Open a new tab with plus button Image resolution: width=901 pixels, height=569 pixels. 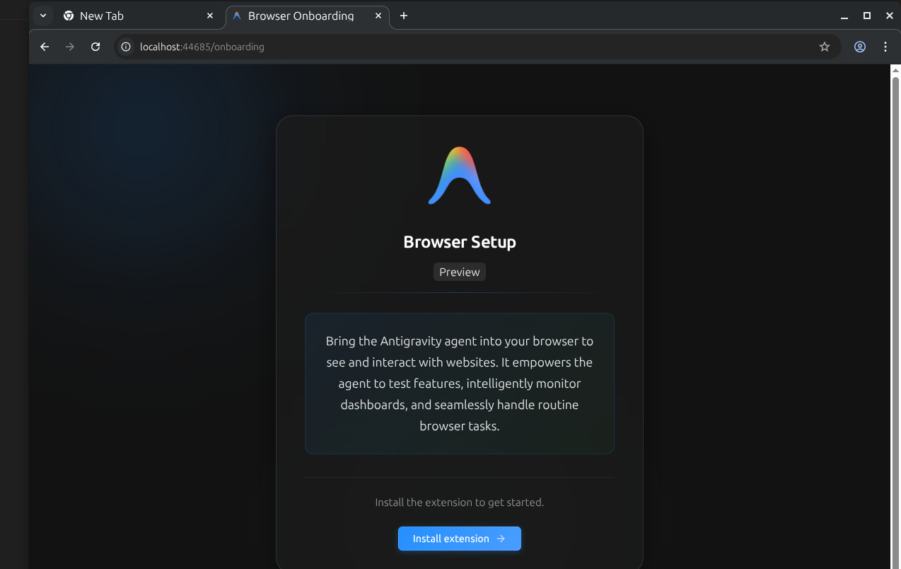tap(404, 16)
